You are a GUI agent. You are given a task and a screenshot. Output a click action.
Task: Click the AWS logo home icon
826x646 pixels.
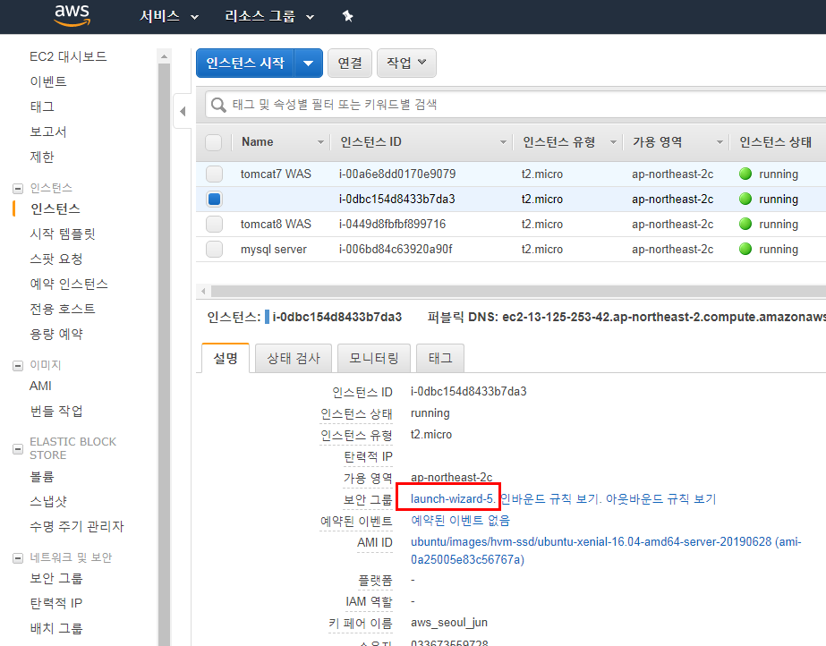pos(72,16)
